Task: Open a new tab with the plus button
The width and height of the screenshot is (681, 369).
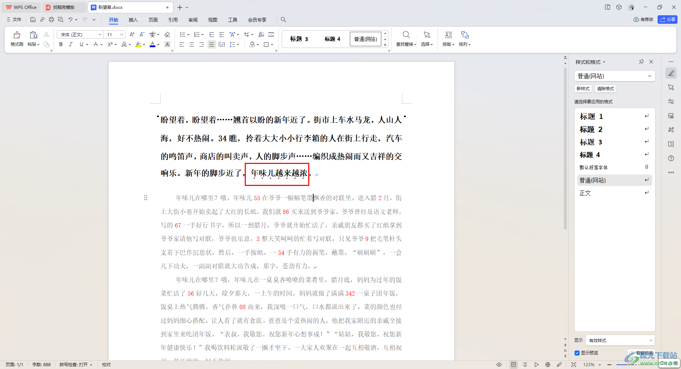Action: pyautogui.click(x=180, y=7)
